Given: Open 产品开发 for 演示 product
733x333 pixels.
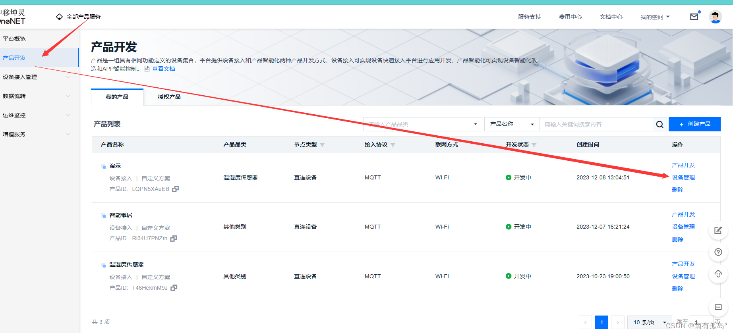Looking at the screenshot, I should 683,165.
